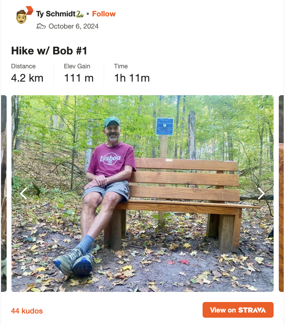Click the 1h 11m time value
Viewport: 291px width, 325px height.
click(132, 78)
